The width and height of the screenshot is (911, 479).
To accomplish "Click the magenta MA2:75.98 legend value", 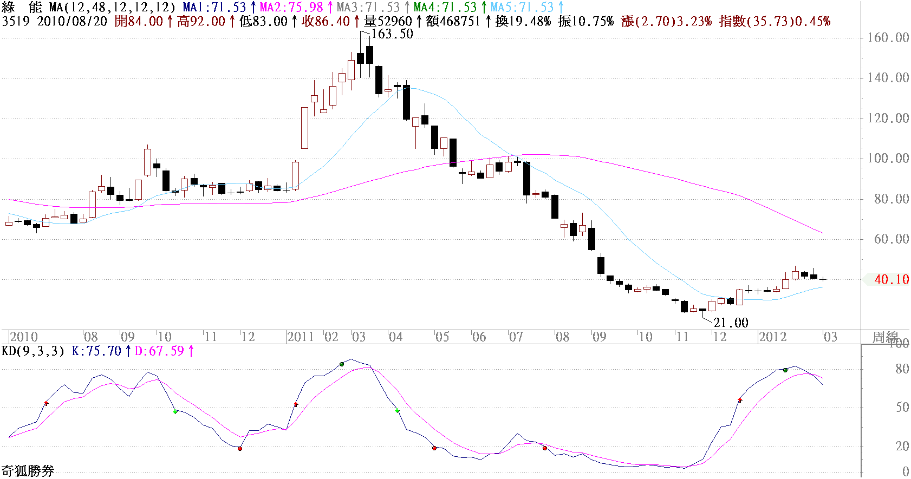I will (291, 8).
